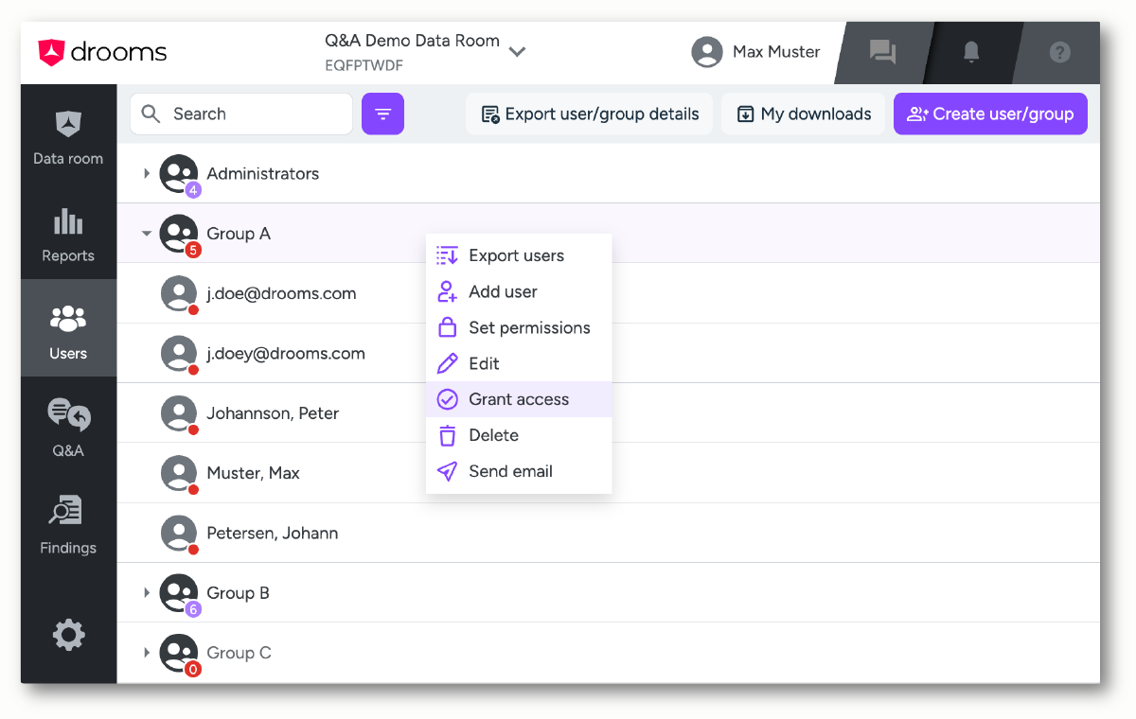Image resolution: width=1136 pixels, height=719 pixels.
Task: Select the Group C row label
Action: pyautogui.click(x=239, y=653)
